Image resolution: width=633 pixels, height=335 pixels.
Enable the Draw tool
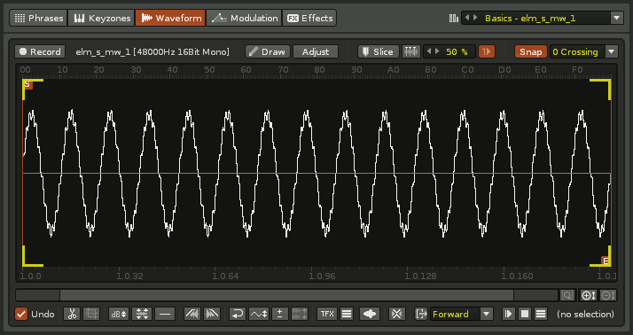[268, 51]
